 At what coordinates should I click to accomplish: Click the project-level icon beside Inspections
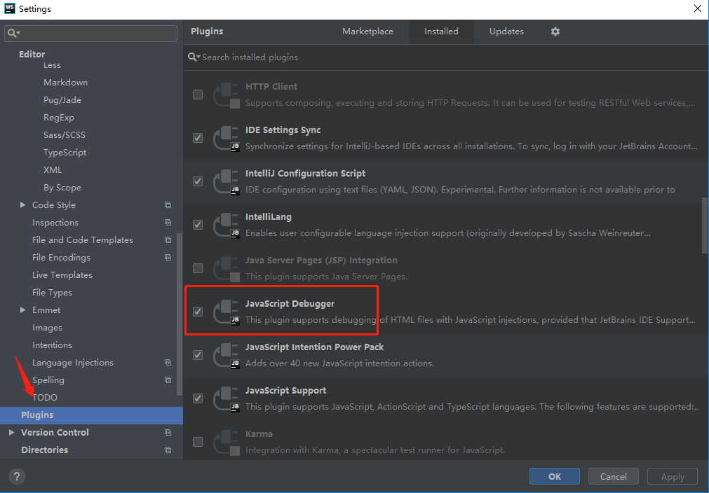click(168, 223)
